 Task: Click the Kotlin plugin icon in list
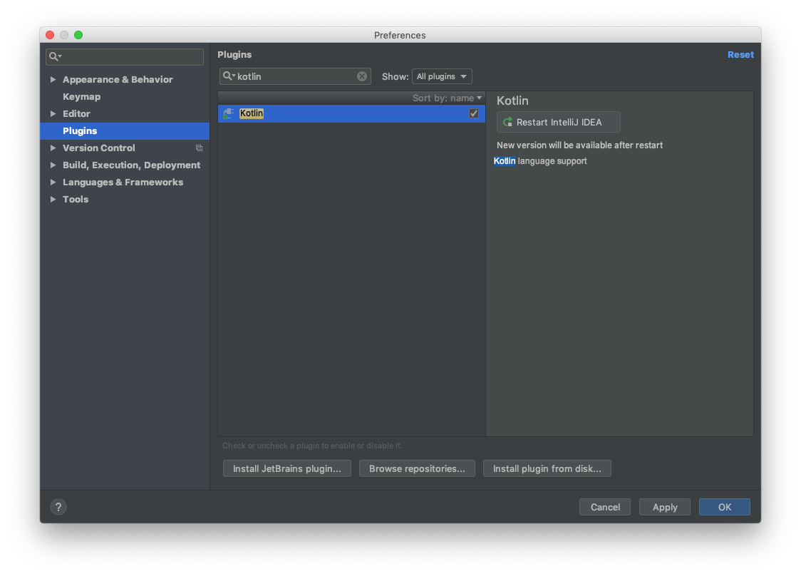[x=229, y=113]
